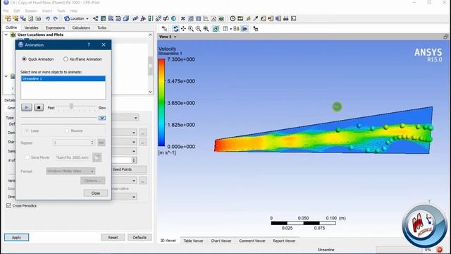
Task: Click the maximize viewport icon on the View 1 bar
Action: [445, 37]
